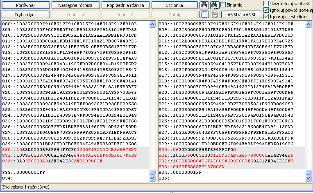Toggle Uwzględniaj wielkość liter checkbox
This screenshot has width=313, height=193.
coord(266,3)
